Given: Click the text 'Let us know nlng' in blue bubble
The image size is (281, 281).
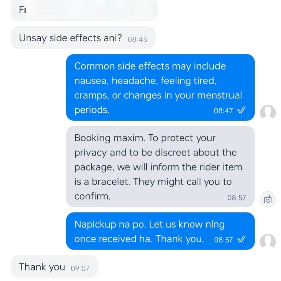Looking at the screenshot, I should pos(187,225).
